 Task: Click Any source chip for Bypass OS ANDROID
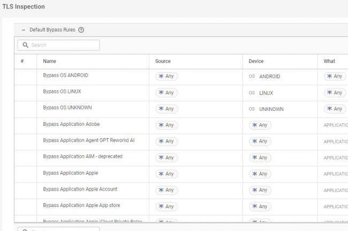(167, 76)
